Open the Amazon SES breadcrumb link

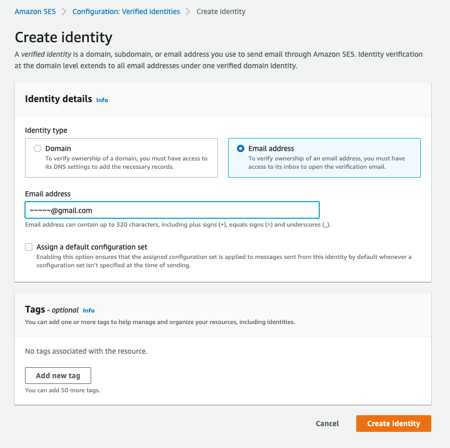pos(35,11)
